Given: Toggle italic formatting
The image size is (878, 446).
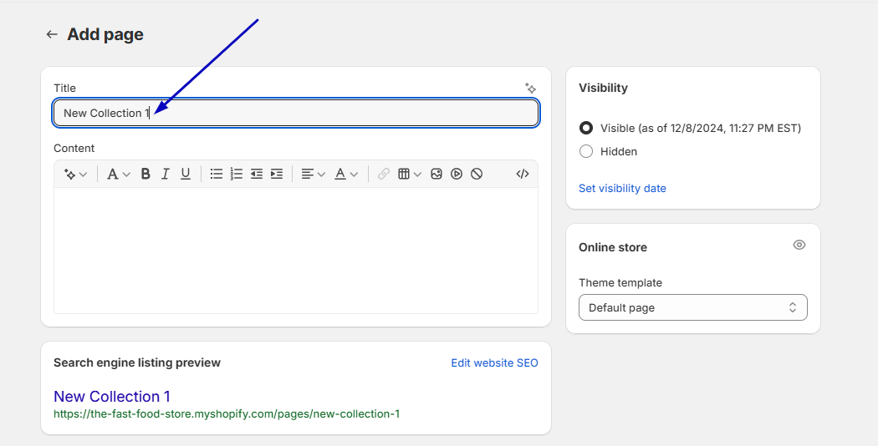Looking at the screenshot, I should pyautogui.click(x=166, y=174).
